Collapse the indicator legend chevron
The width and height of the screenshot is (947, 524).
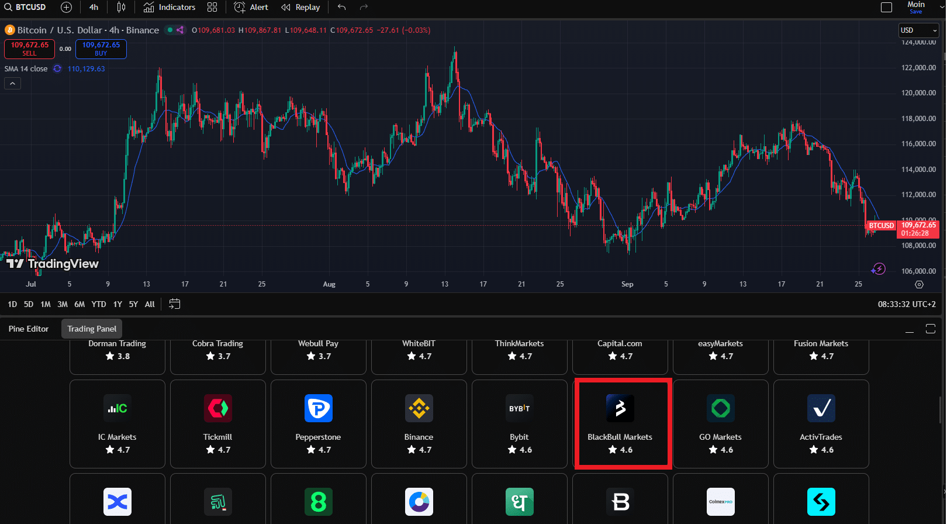coord(12,84)
